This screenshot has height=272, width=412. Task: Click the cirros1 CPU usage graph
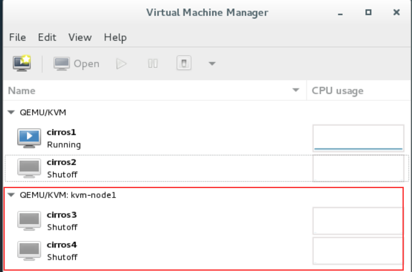pos(358,138)
